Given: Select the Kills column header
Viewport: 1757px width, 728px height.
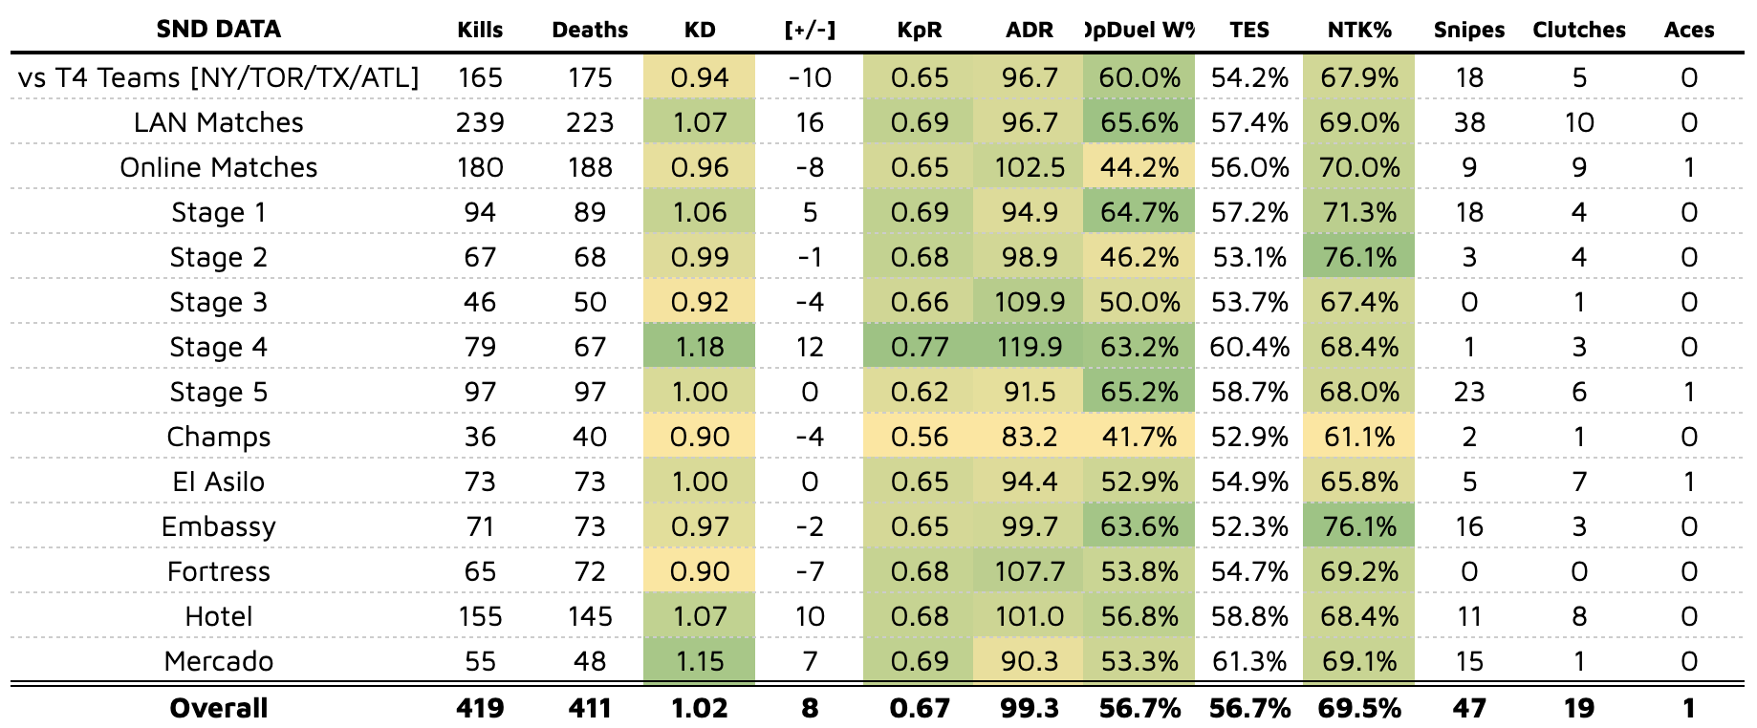Looking at the screenshot, I should [x=480, y=30].
